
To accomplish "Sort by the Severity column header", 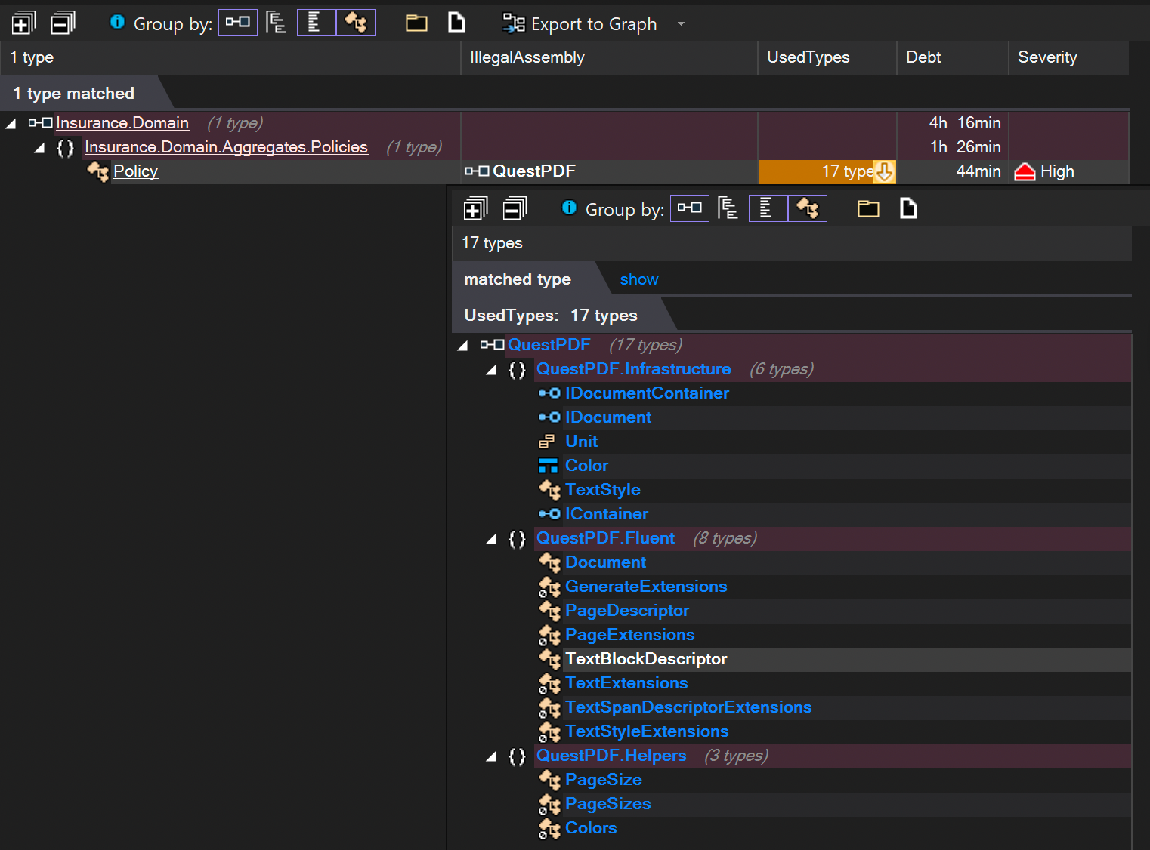I will (x=1068, y=57).
